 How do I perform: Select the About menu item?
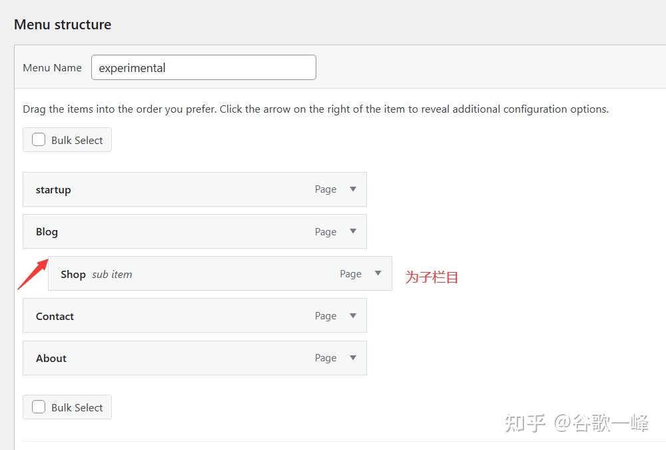[x=51, y=358]
